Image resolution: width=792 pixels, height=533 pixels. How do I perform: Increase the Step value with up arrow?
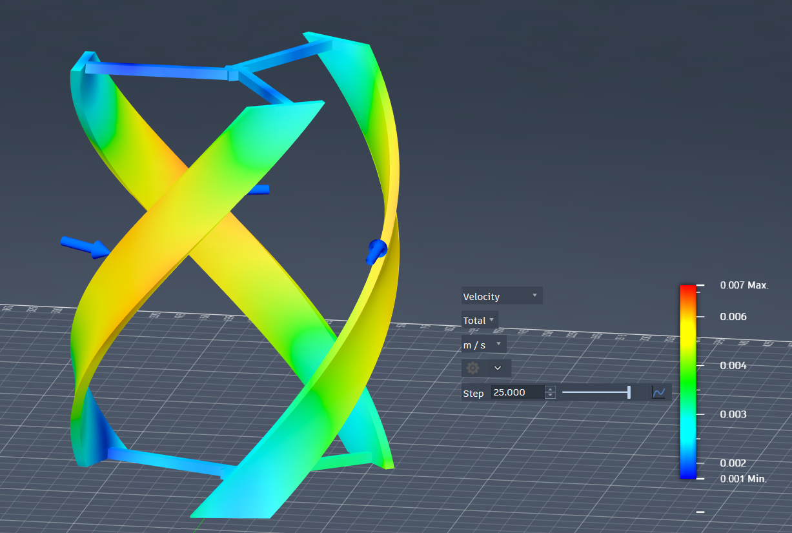point(550,389)
